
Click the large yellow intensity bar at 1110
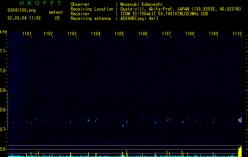pos(240,152)
